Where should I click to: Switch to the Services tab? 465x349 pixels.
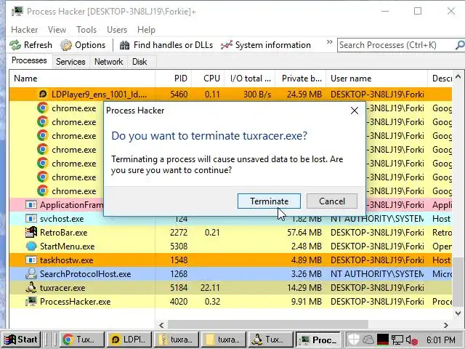coord(70,61)
